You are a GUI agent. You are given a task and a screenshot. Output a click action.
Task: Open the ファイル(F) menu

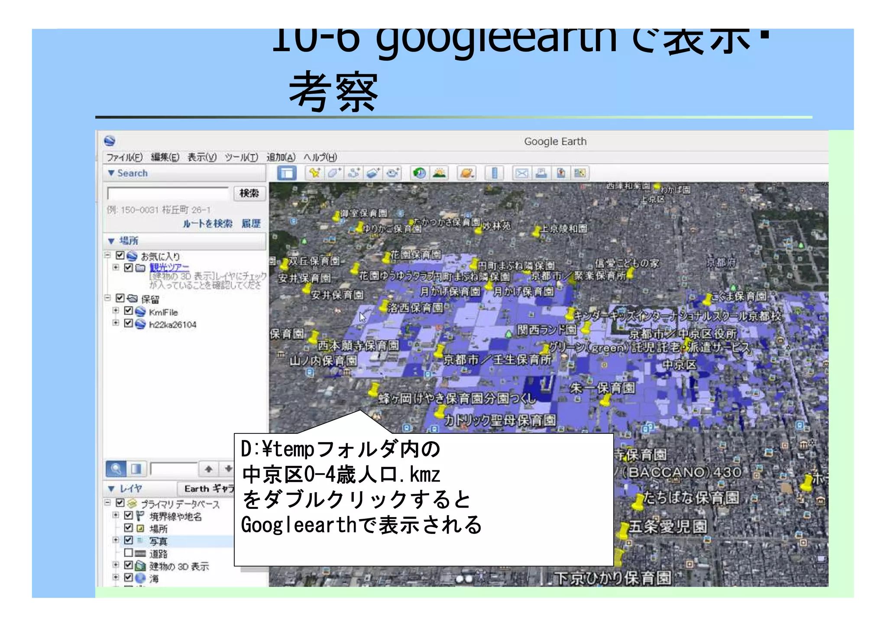pyautogui.click(x=125, y=157)
